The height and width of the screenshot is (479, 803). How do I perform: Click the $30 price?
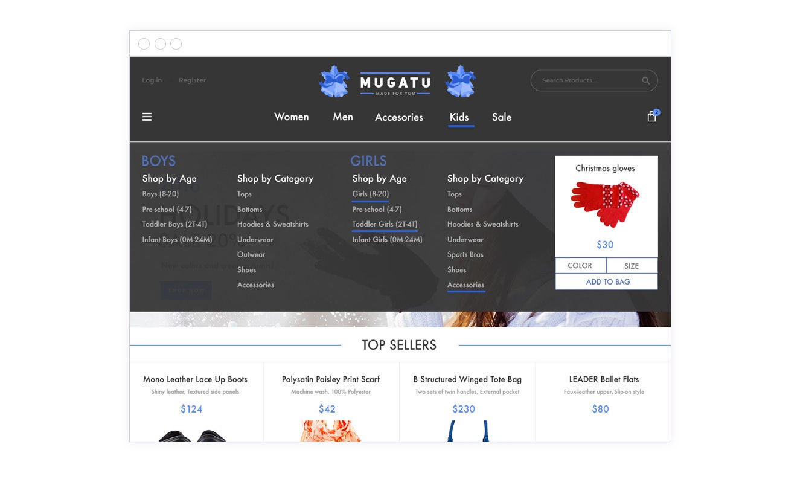pyautogui.click(x=605, y=245)
